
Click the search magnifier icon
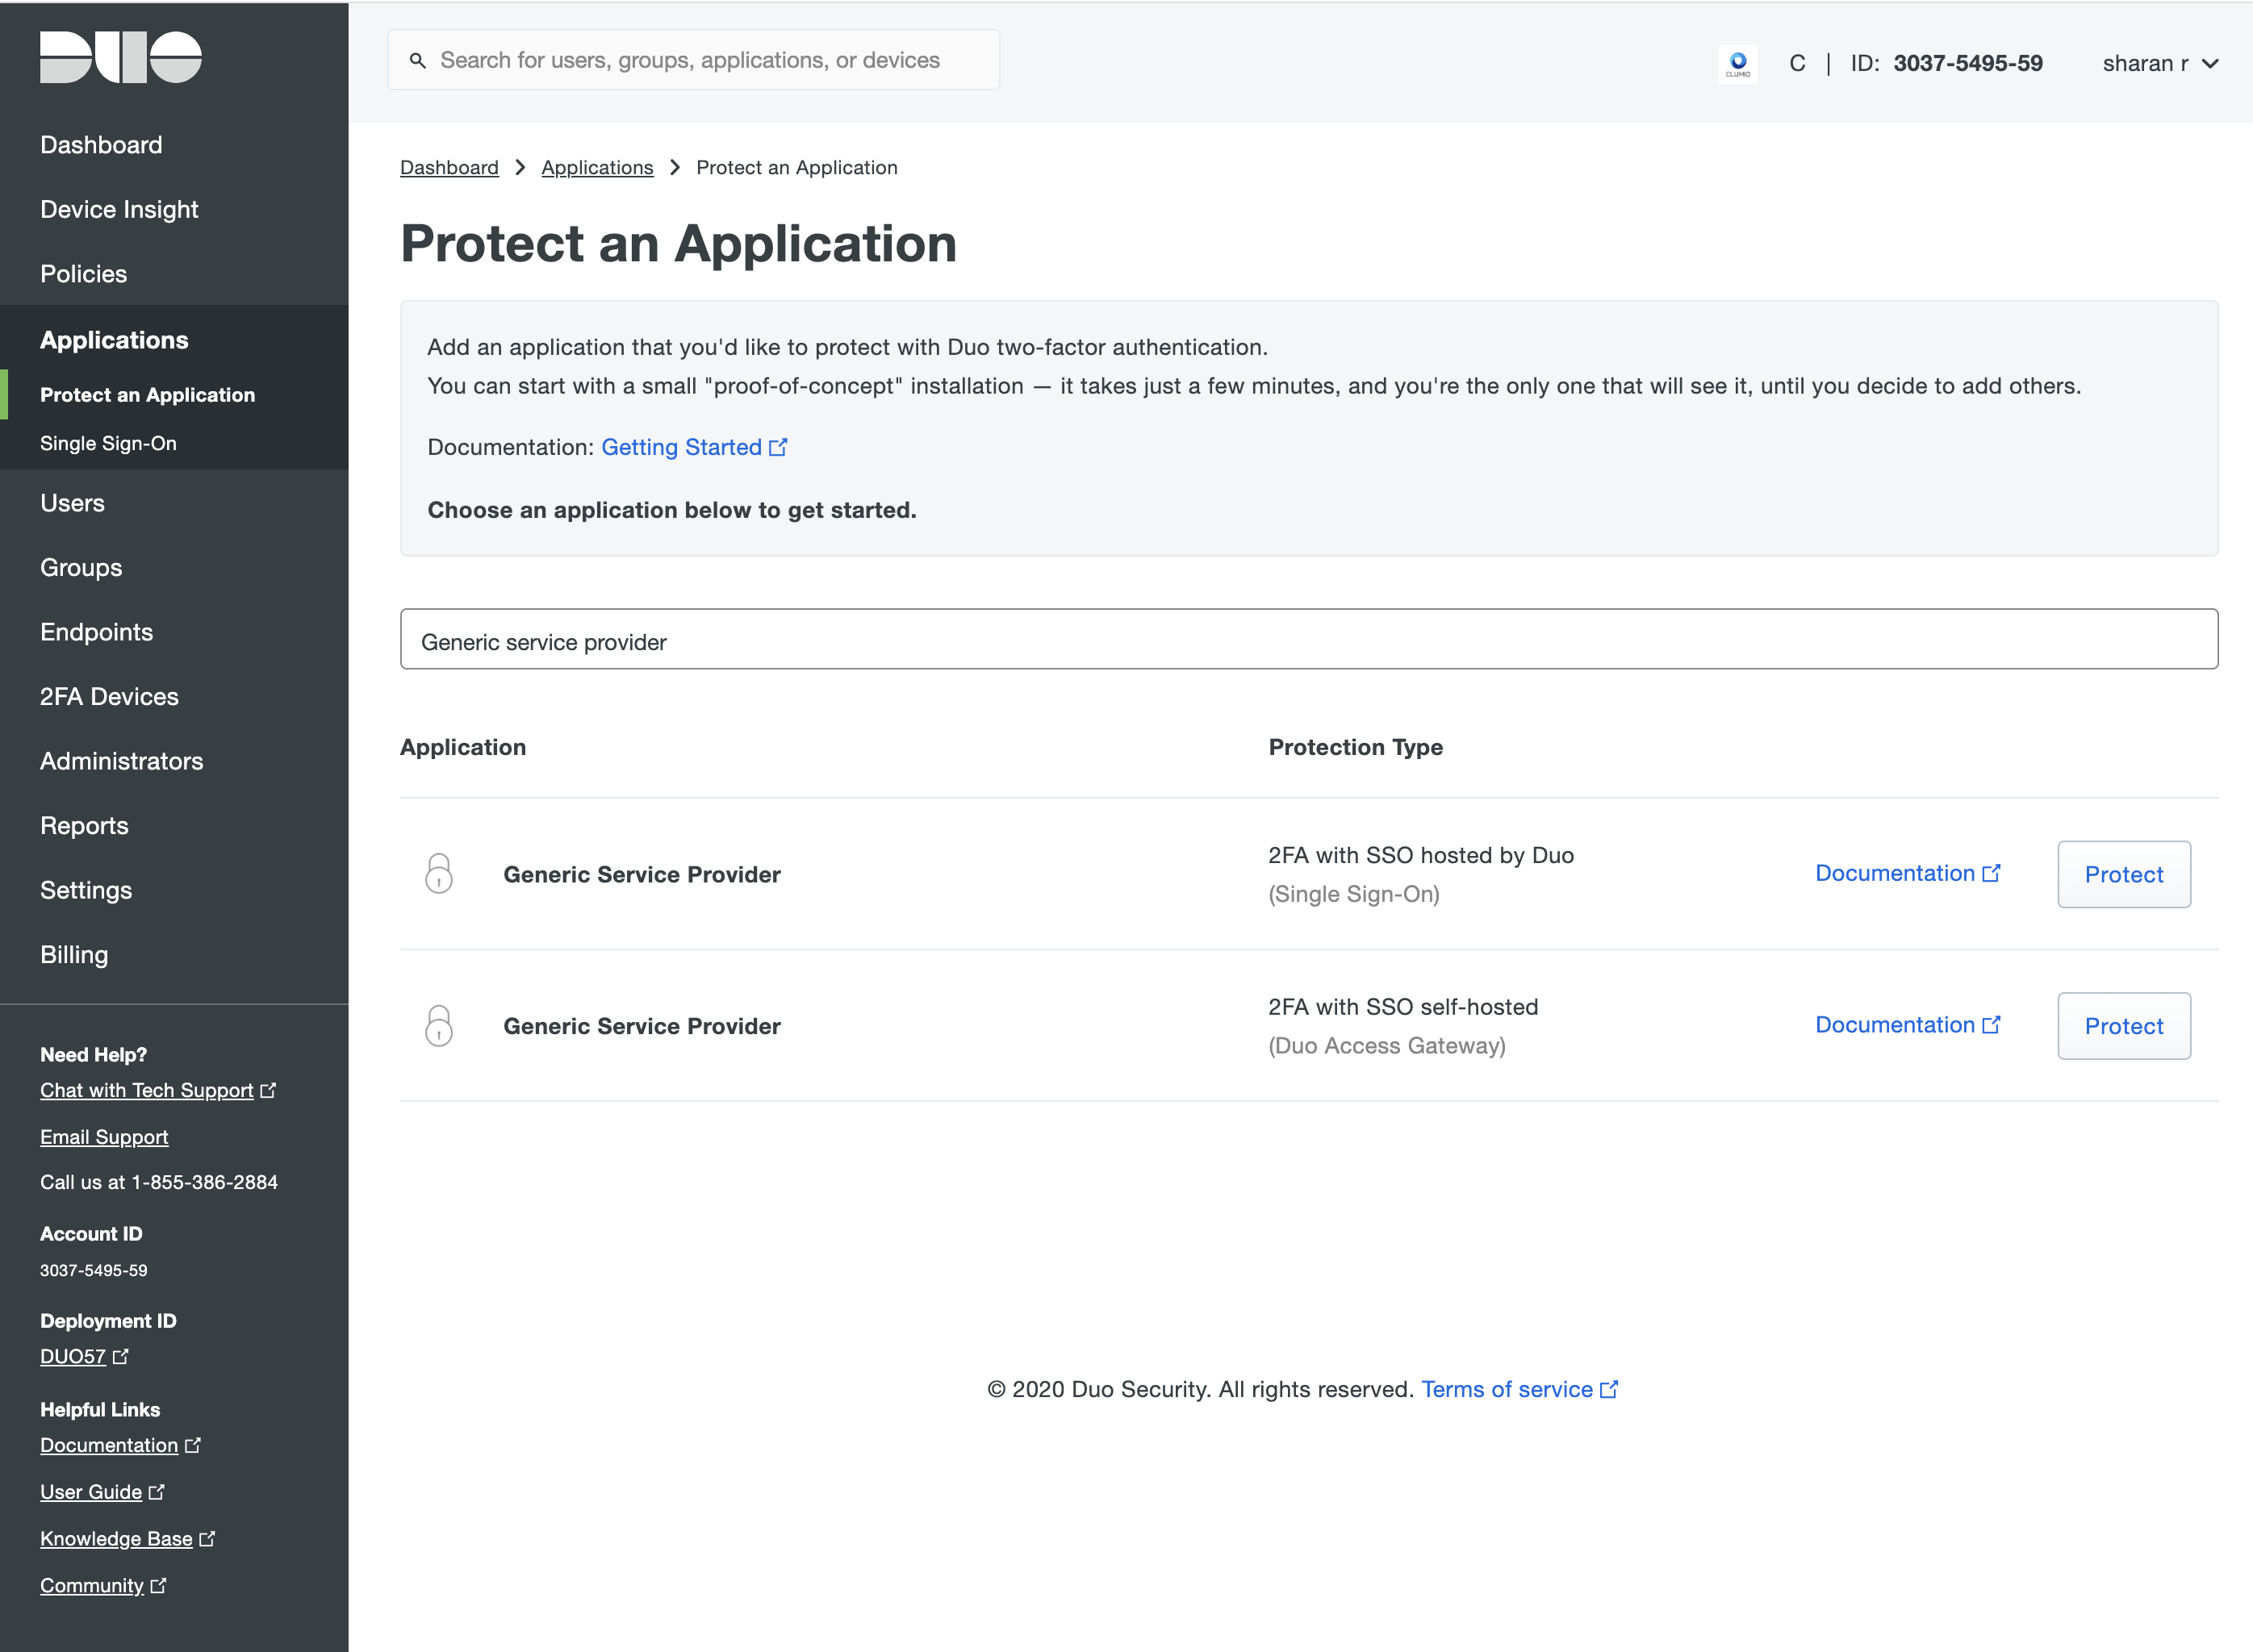[x=417, y=61]
